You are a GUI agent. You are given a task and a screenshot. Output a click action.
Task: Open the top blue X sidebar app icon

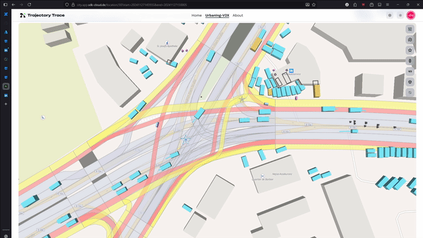[x=6, y=14]
